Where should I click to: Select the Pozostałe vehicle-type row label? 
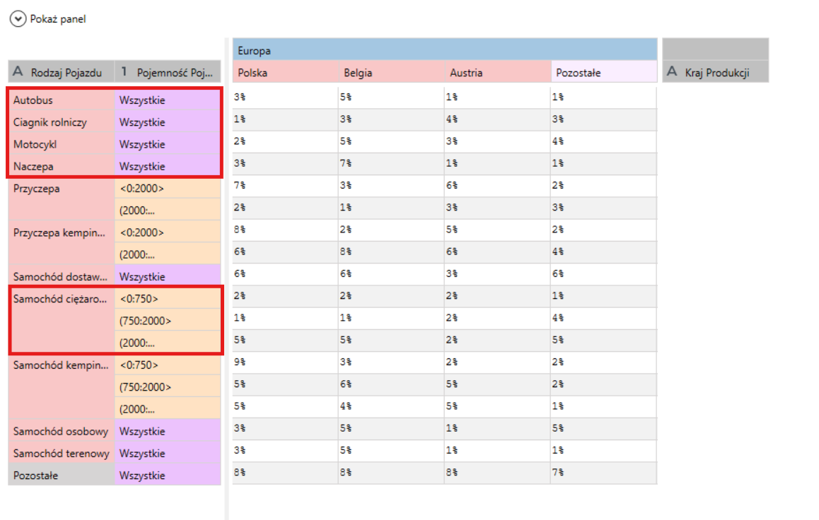[x=62, y=475]
